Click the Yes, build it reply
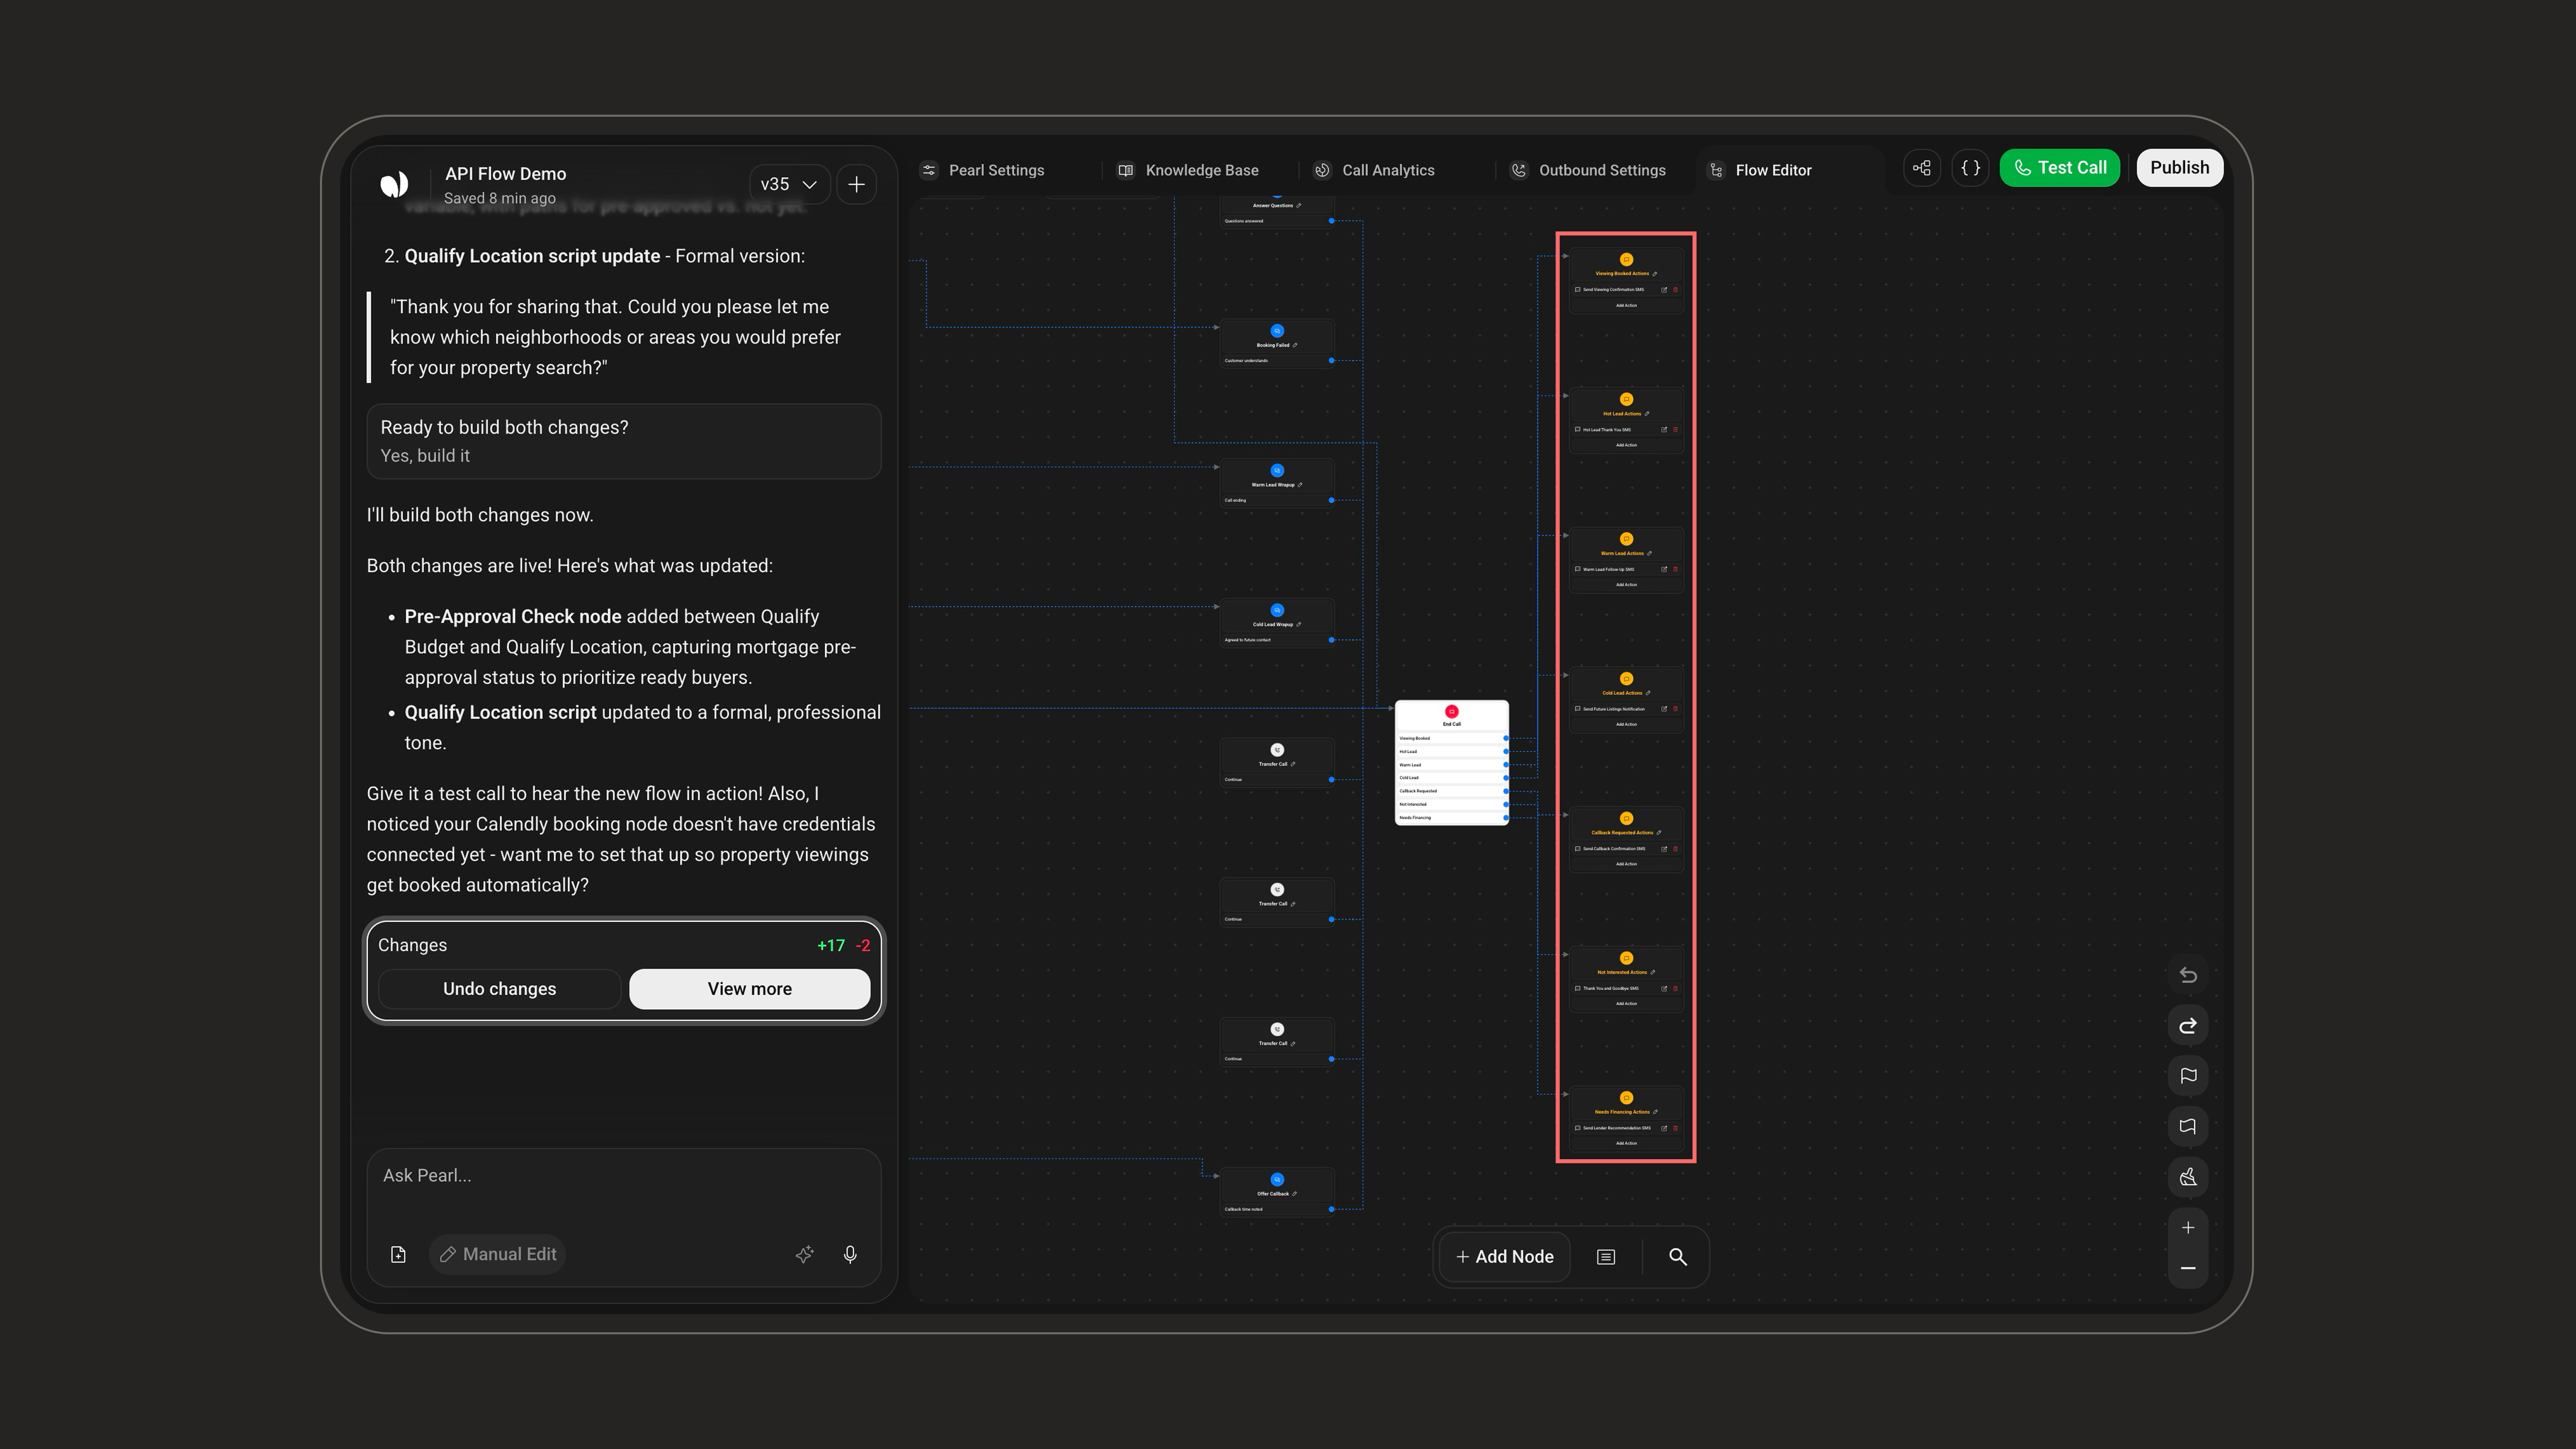The height and width of the screenshot is (1449, 2576). (425, 456)
